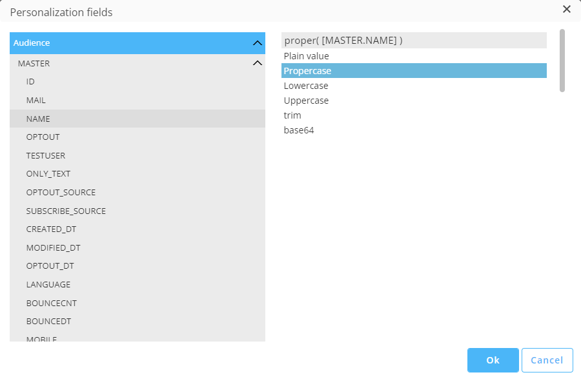Click the proper( [MASTER.NAME] ) expression field

point(413,41)
